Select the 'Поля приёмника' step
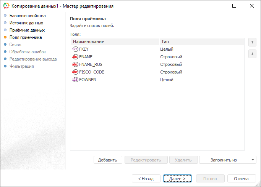The width and height of the screenshot is (261, 187). tap(26, 37)
